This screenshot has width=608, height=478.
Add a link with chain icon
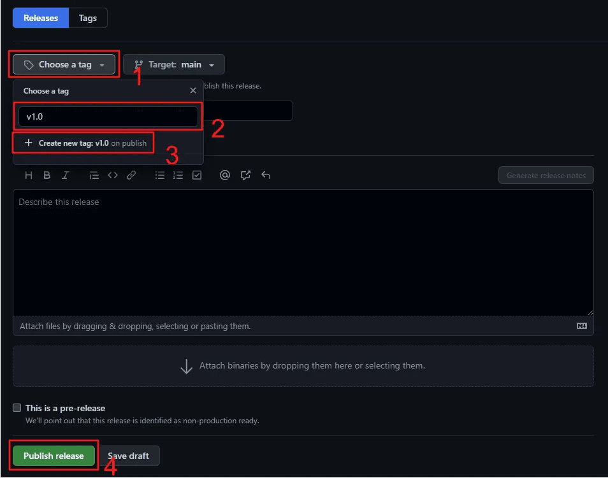(131, 176)
